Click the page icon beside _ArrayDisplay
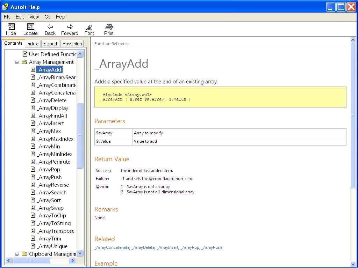This screenshot has height=268, width=358. pos(33,108)
